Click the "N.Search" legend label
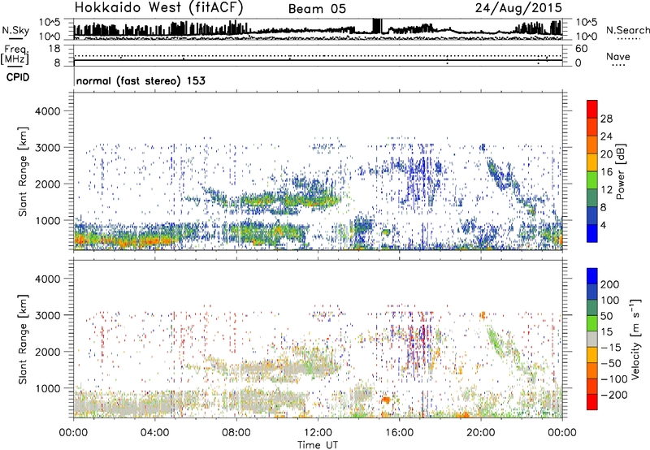 (x=627, y=30)
